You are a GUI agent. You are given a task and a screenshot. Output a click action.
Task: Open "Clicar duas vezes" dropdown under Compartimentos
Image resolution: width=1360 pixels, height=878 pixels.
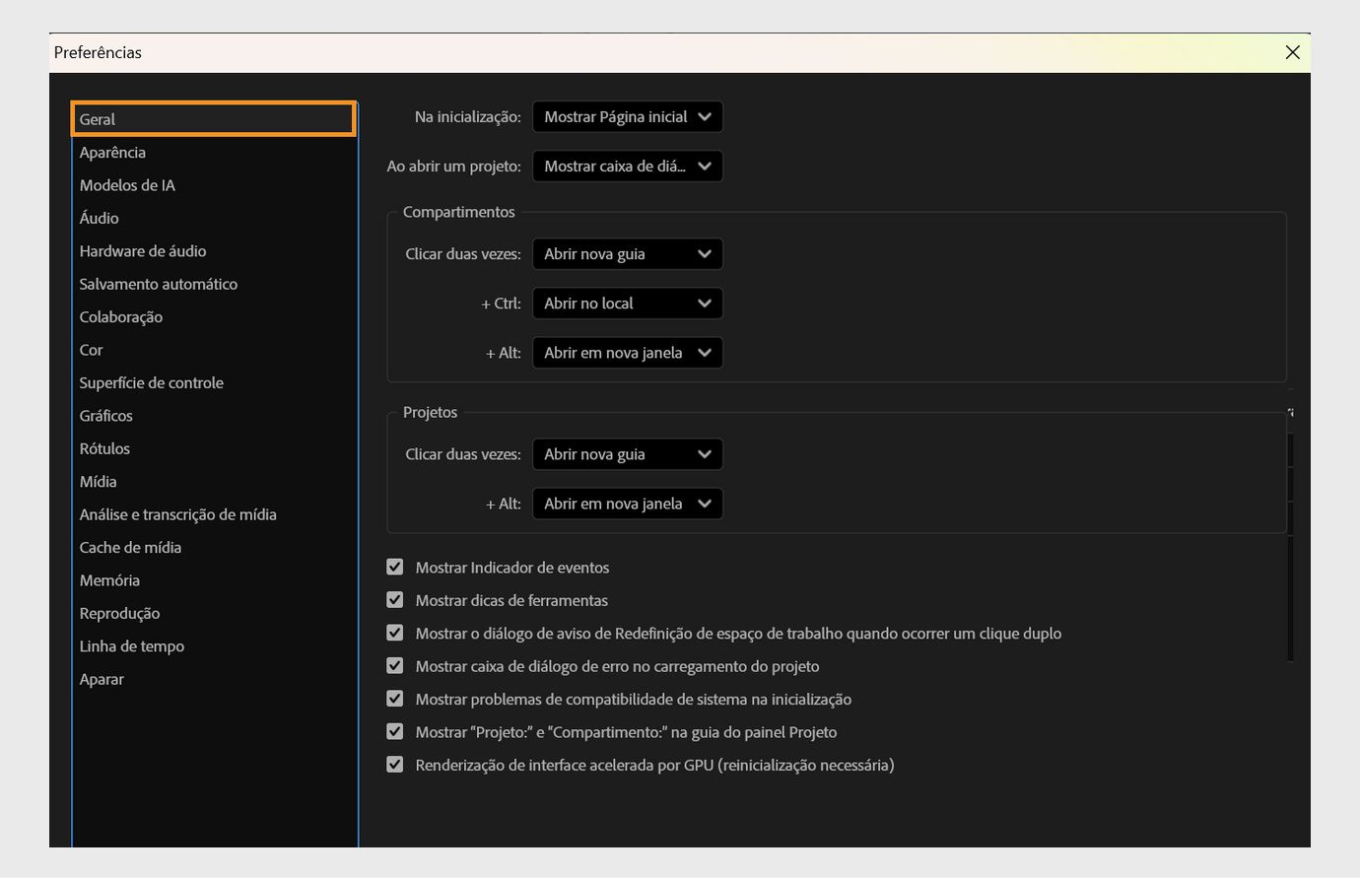pyautogui.click(x=627, y=253)
